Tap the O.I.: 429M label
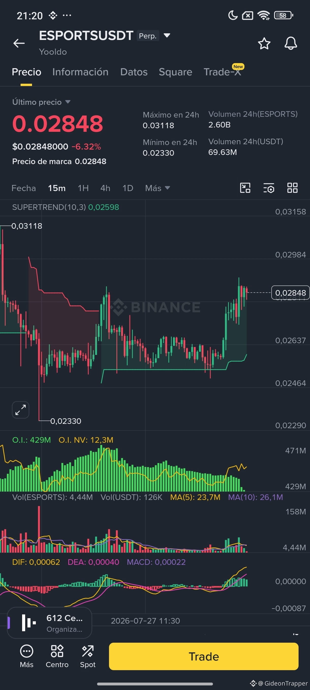 pyautogui.click(x=32, y=440)
